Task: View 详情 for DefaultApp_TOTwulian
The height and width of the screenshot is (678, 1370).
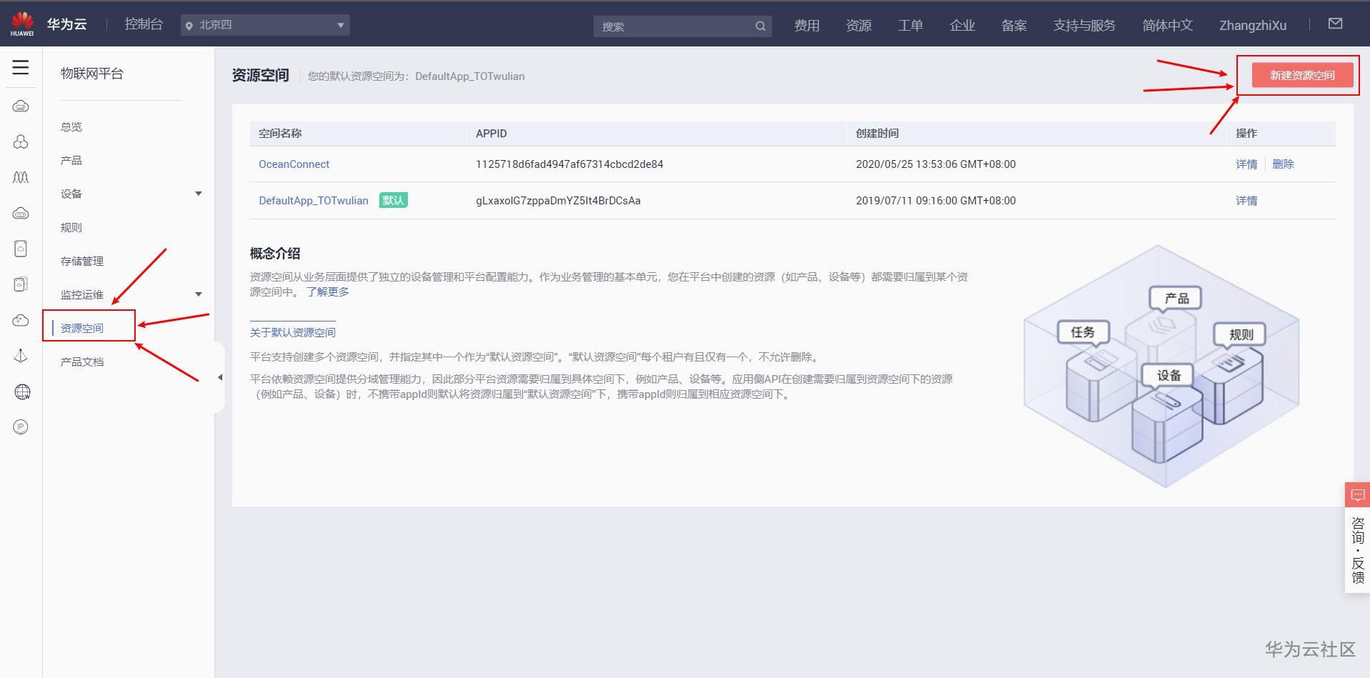Action: (x=1246, y=201)
